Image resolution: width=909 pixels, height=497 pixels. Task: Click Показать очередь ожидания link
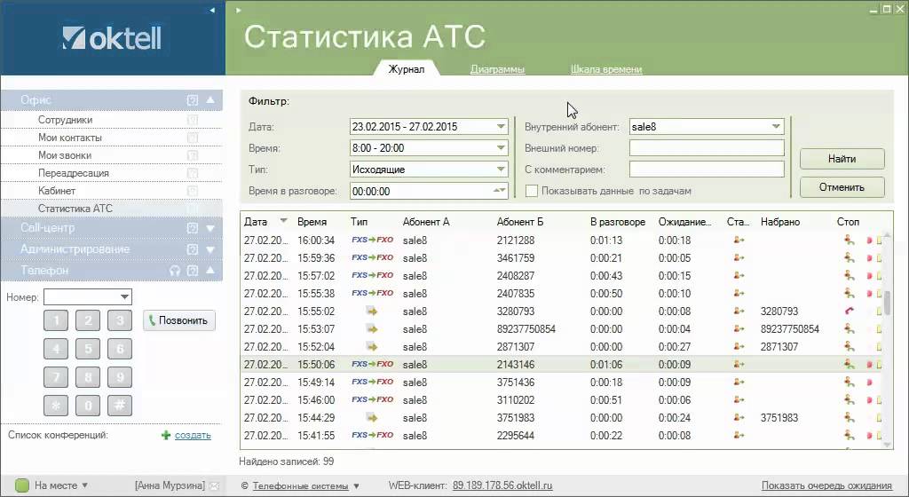click(826, 486)
